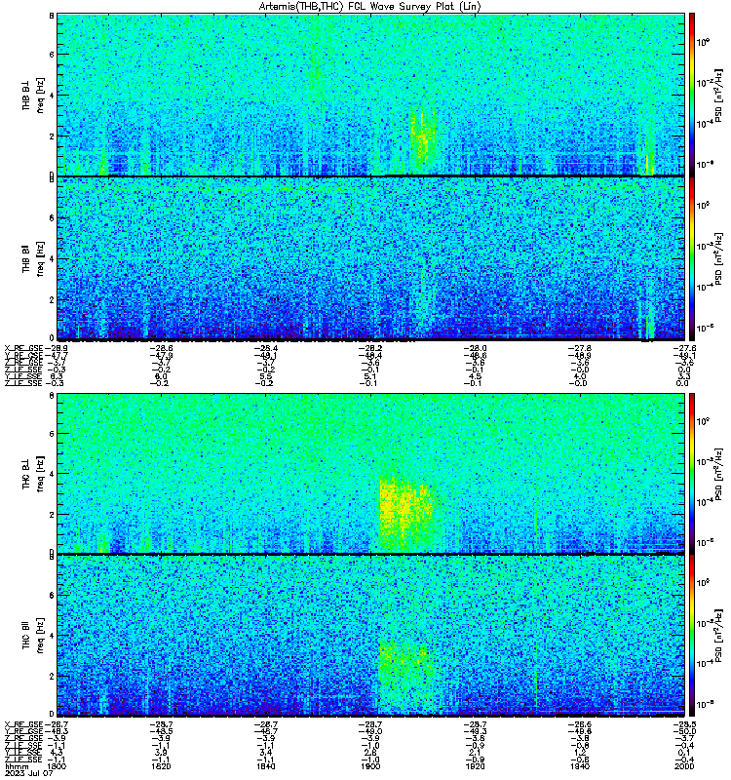Image resolution: width=731 pixels, height=780 pixels.
Task: Click the X_RE_GSE value -28.2
Action: pos(370,348)
